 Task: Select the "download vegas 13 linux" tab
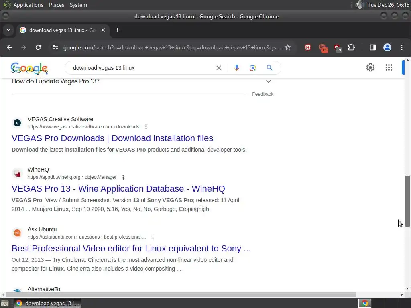tap(62, 30)
